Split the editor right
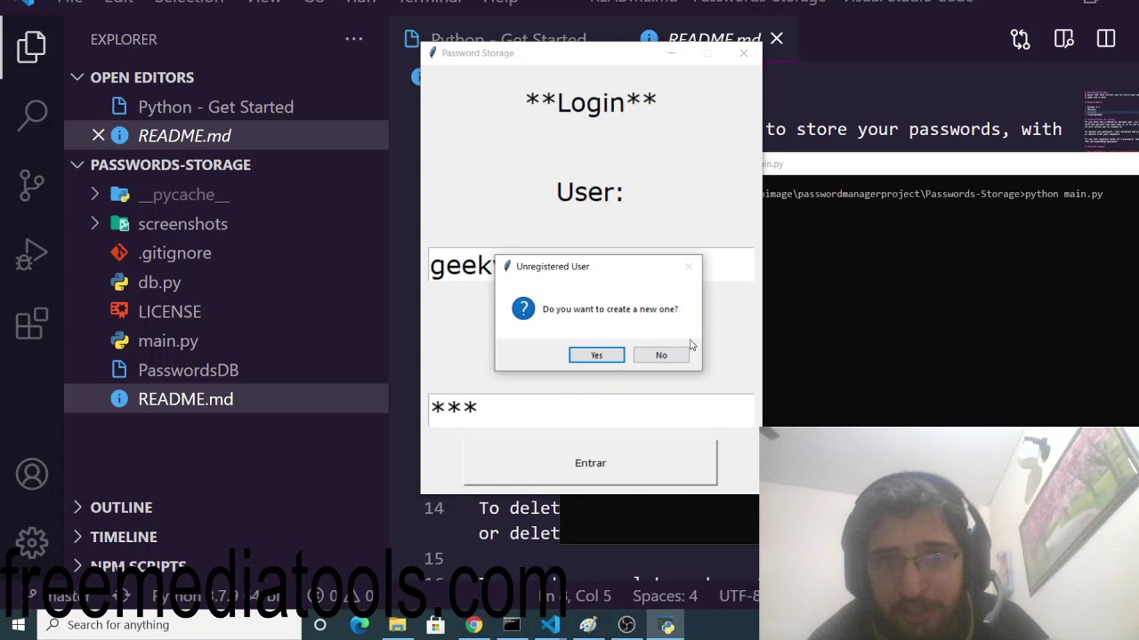 point(1106,39)
